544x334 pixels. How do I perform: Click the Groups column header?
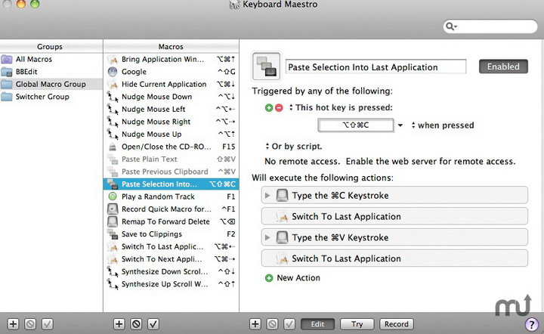51,46
